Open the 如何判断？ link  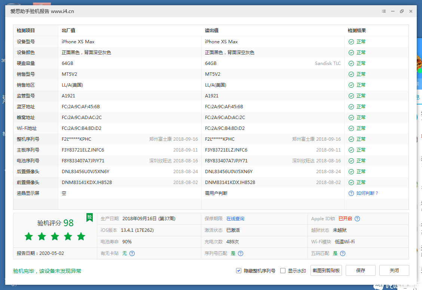click(x=367, y=193)
